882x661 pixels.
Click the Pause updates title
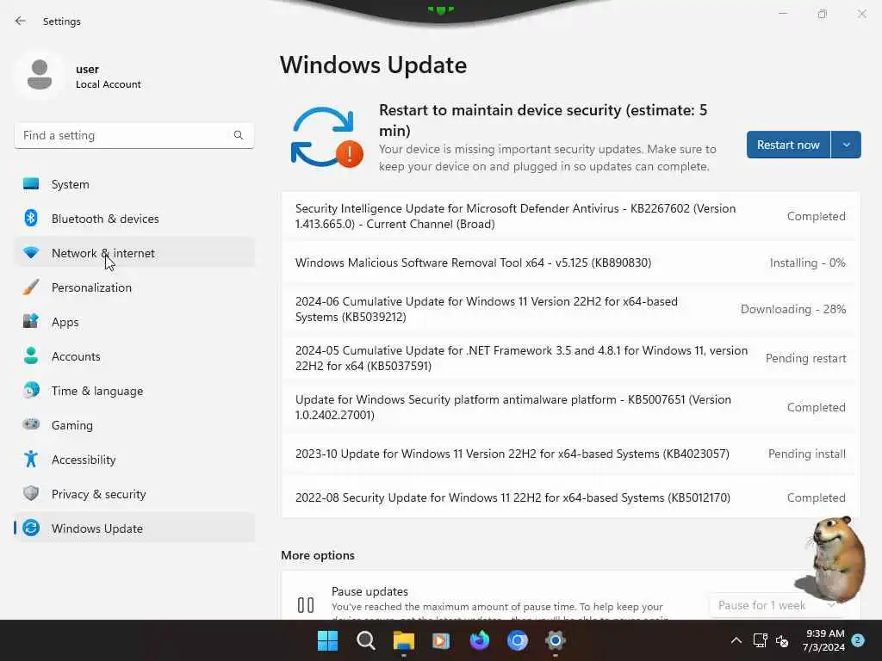(370, 591)
